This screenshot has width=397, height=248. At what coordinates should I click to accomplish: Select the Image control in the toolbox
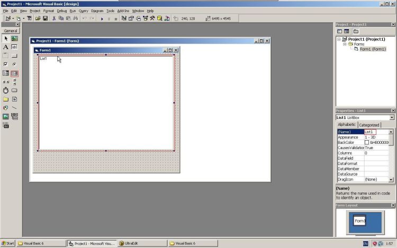6,116
